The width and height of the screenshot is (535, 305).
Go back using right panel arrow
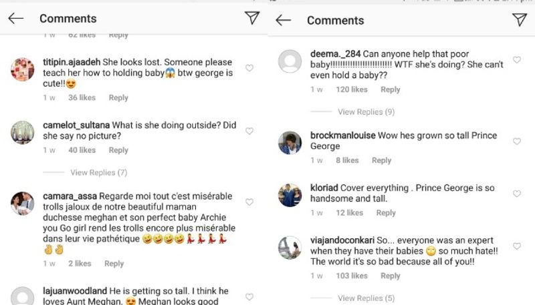283,20
